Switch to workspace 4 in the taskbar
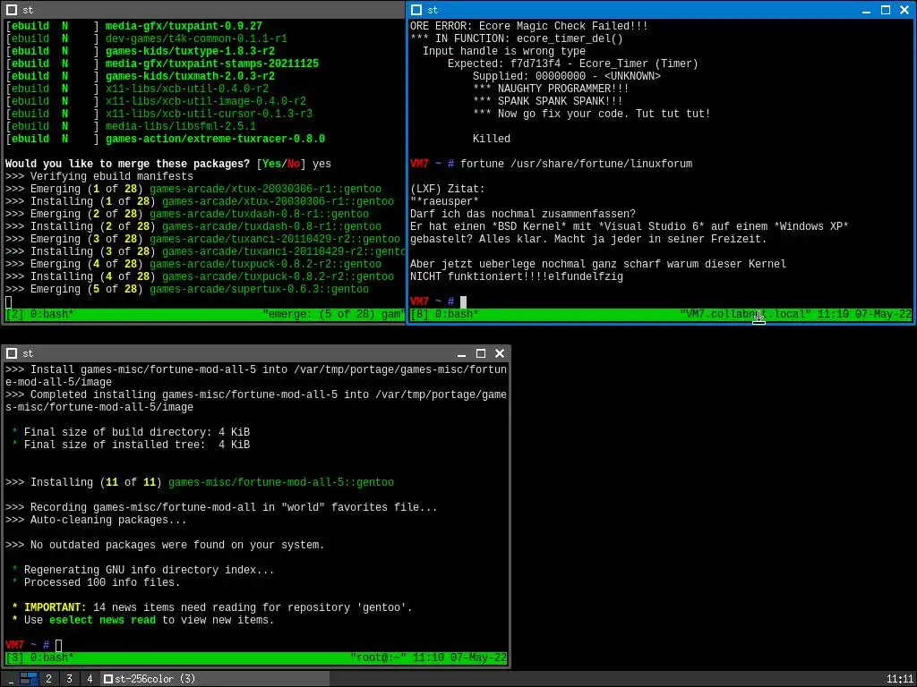This screenshot has width=917, height=687. (x=90, y=679)
